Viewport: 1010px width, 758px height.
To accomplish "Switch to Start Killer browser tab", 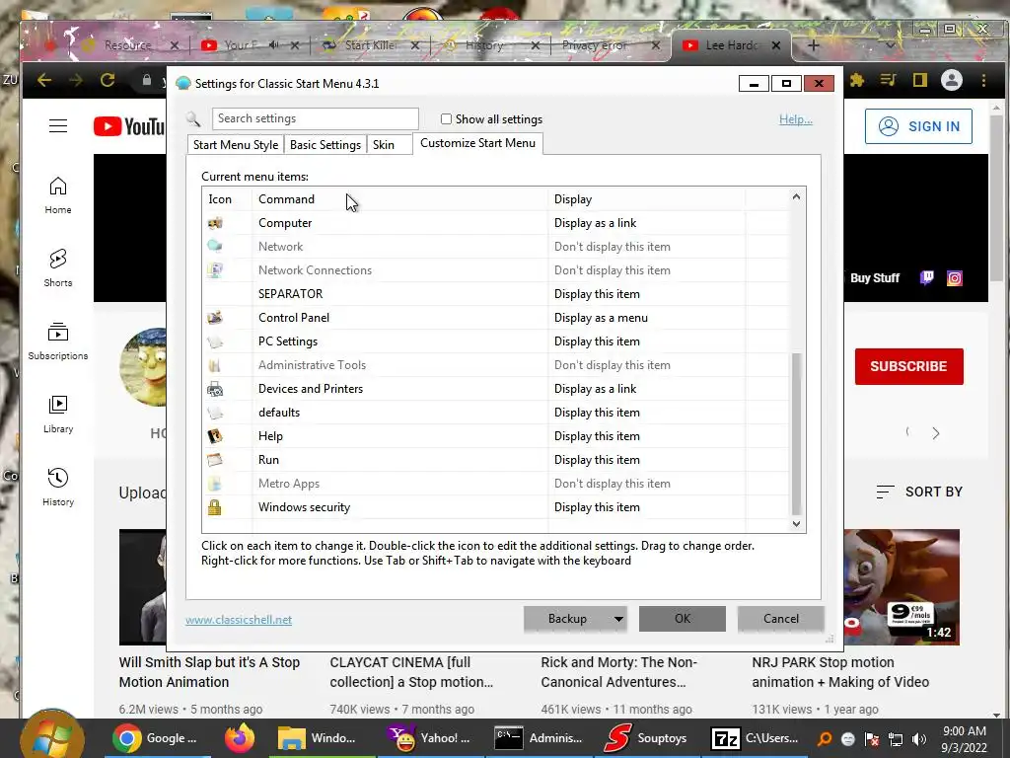I will coord(371,45).
